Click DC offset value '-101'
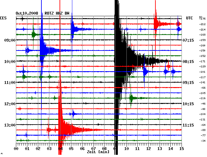The height and width of the screenshot is (157, 207). (202, 72)
